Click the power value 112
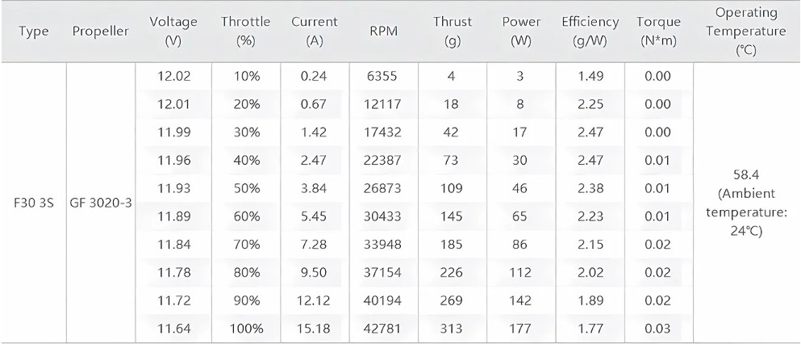 point(520,272)
